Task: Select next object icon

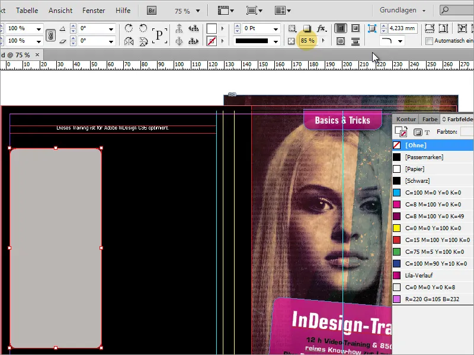Action: pos(194,41)
